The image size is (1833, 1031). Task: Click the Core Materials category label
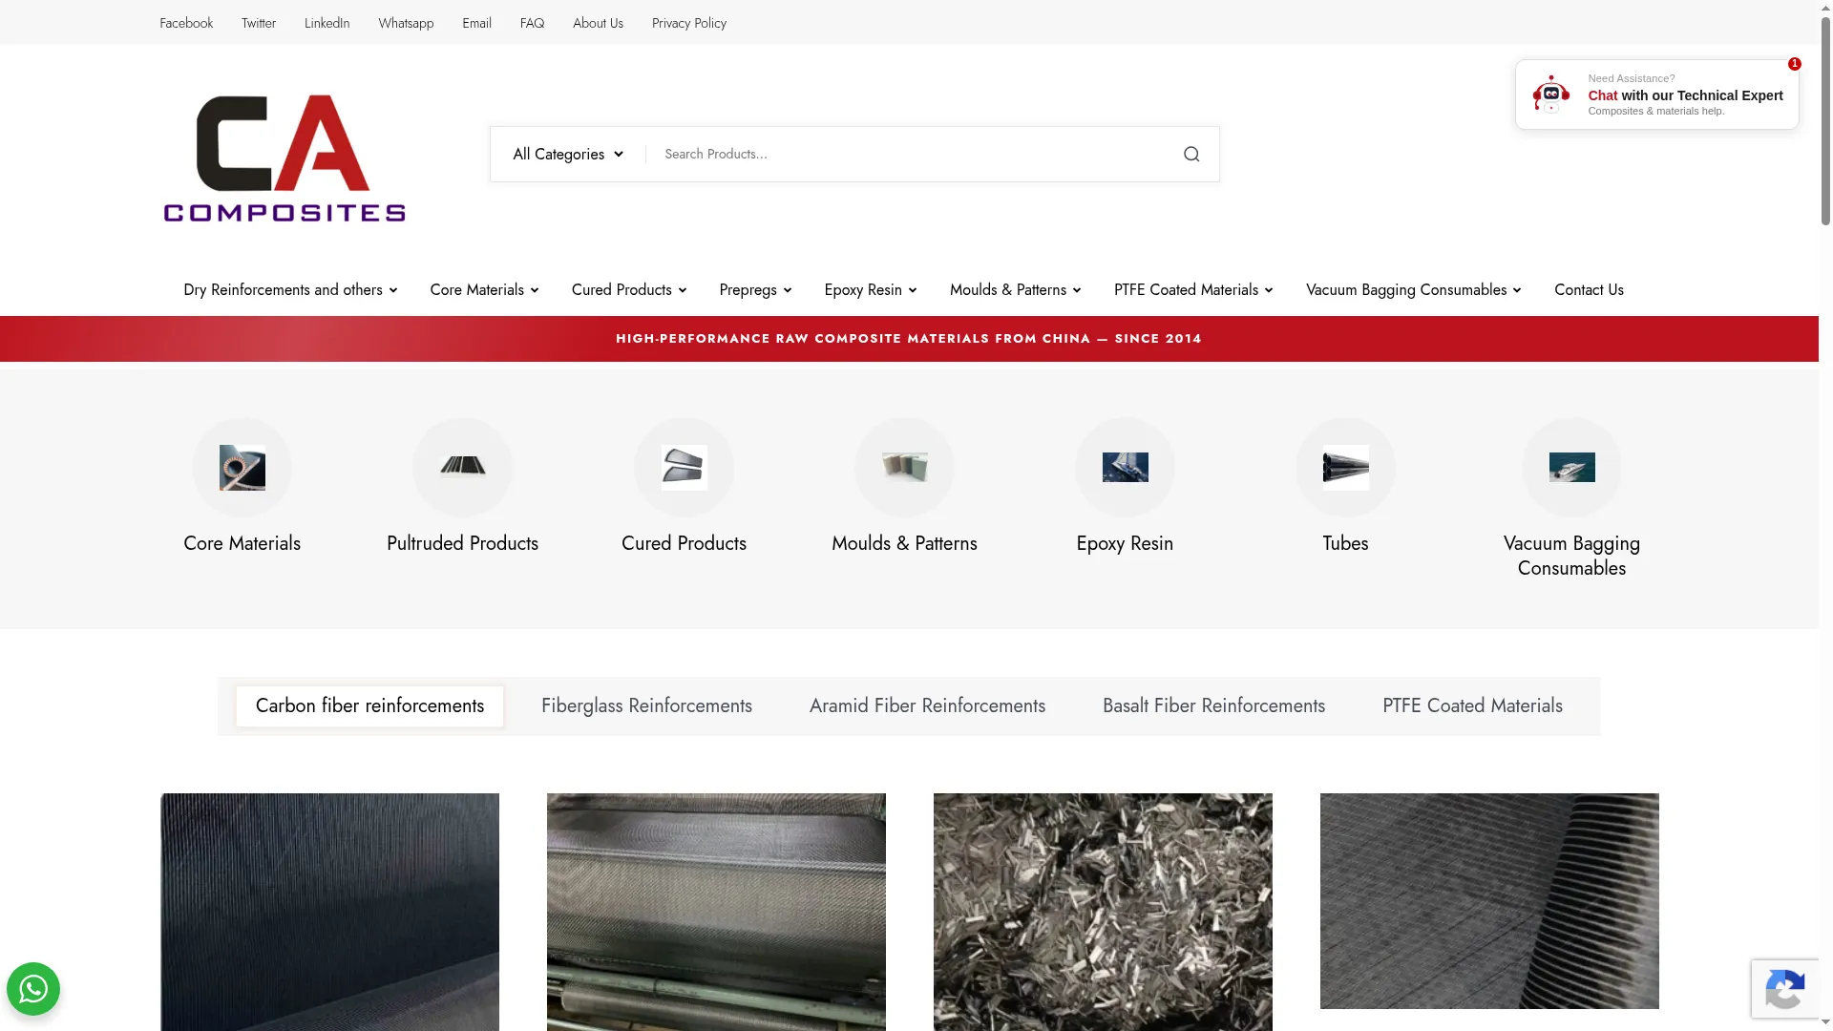[242, 543]
